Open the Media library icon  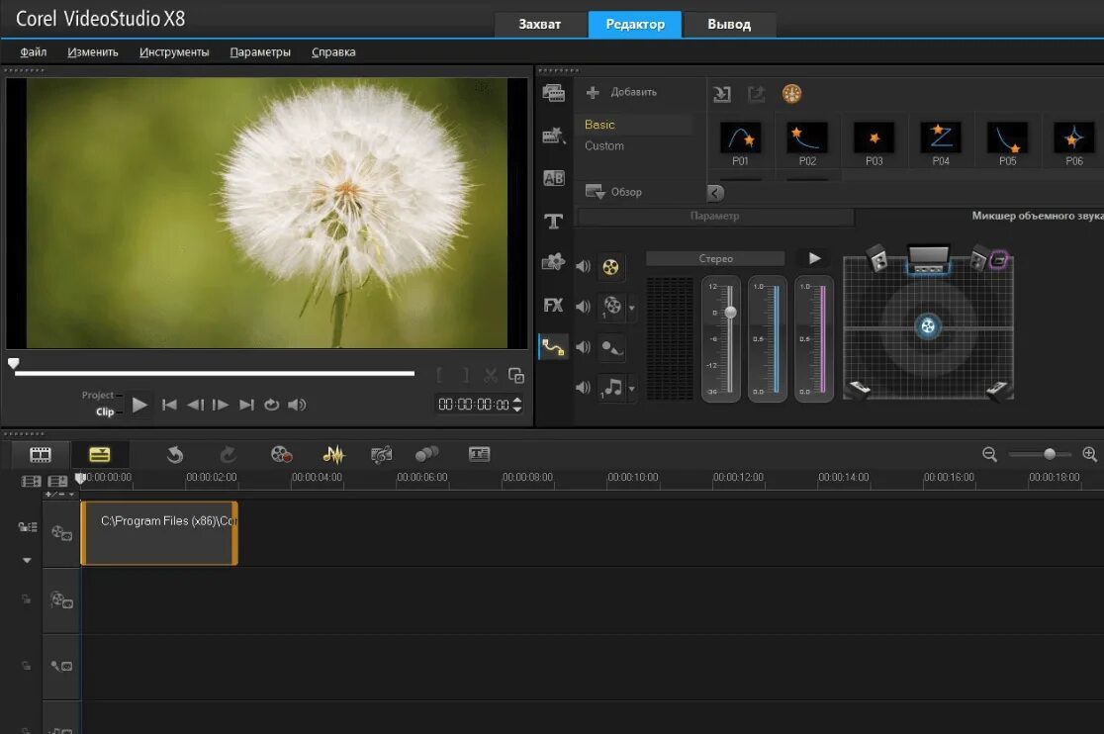pos(554,94)
